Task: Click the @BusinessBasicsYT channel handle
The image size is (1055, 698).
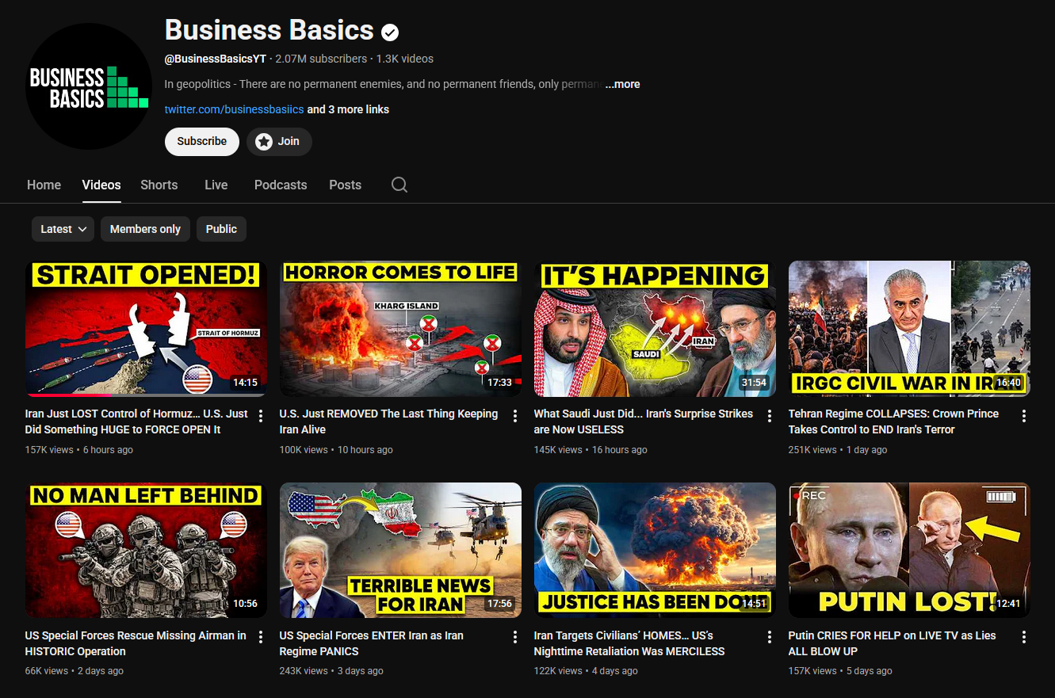Action: click(216, 59)
